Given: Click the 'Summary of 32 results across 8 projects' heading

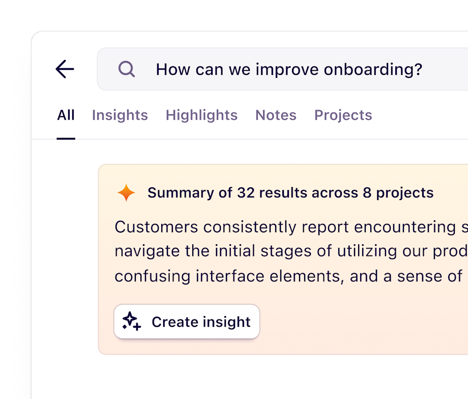Looking at the screenshot, I should click(290, 193).
